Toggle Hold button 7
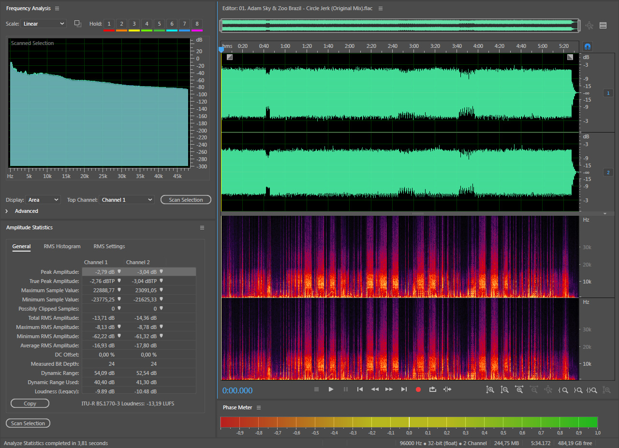The height and width of the screenshot is (448, 619). click(x=184, y=24)
